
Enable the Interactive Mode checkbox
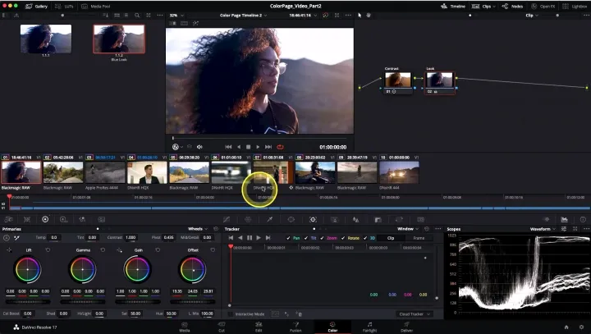tap(231, 314)
